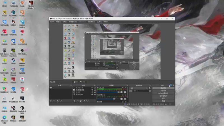The width and height of the screenshot is (224, 126).
Task: Select the 场景 entry in Scenes list
Action: pyautogui.click(x=60, y=88)
